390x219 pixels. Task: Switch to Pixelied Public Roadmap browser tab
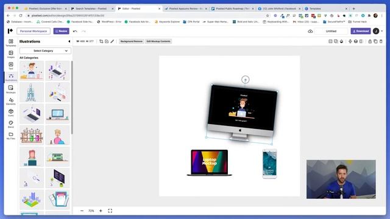tap(232, 9)
